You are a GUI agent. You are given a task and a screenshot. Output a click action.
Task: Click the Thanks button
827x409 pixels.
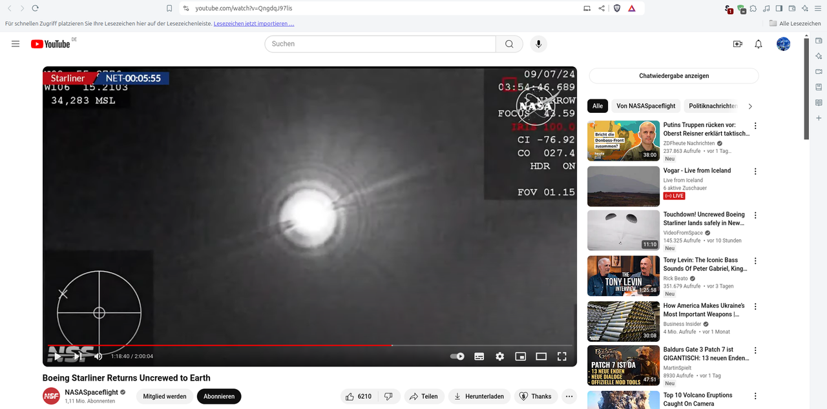pyautogui.click(x=536, y=396)
